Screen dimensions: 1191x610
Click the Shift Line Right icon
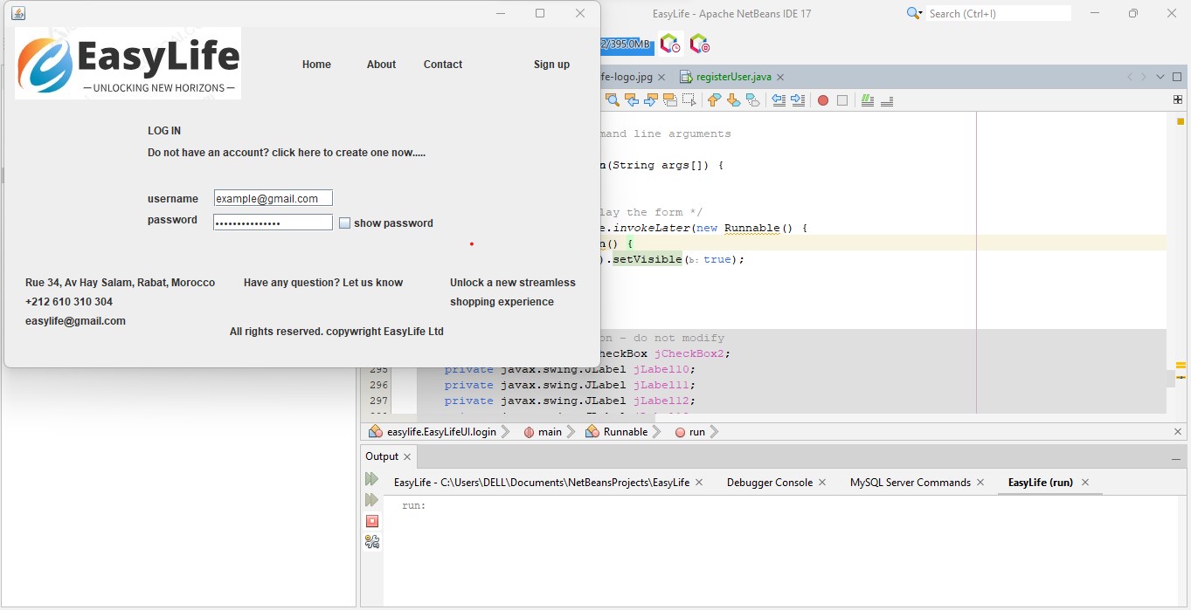[798, 100]
